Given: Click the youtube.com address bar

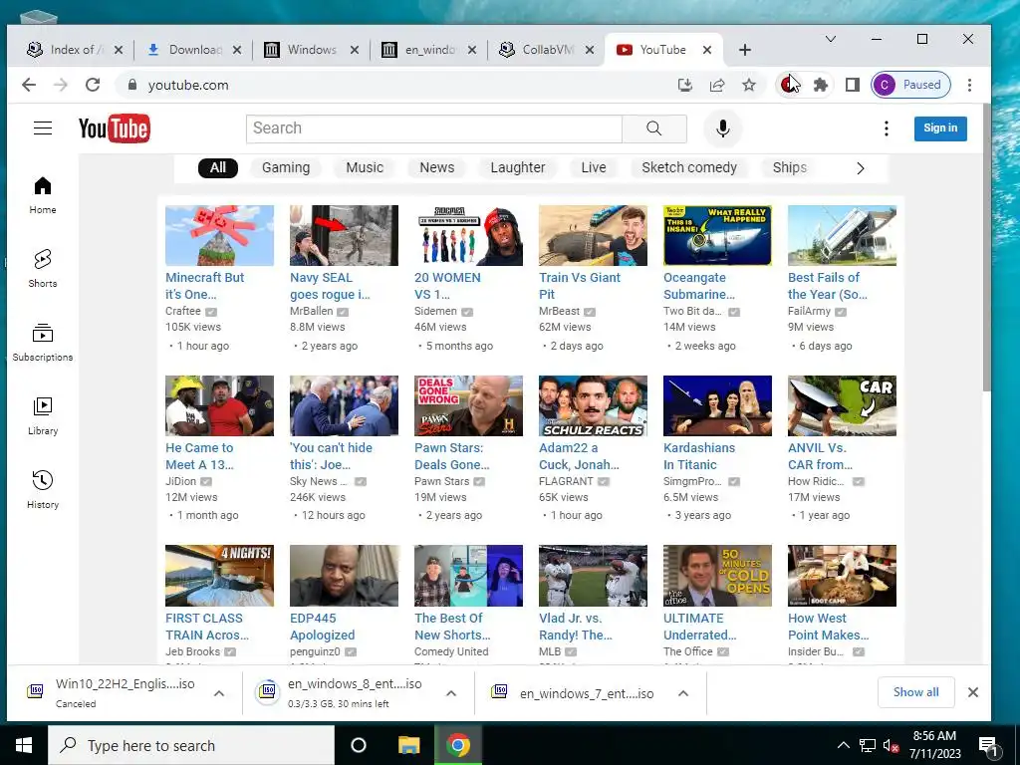Looking at the screenshot, I should pos(396,85).
